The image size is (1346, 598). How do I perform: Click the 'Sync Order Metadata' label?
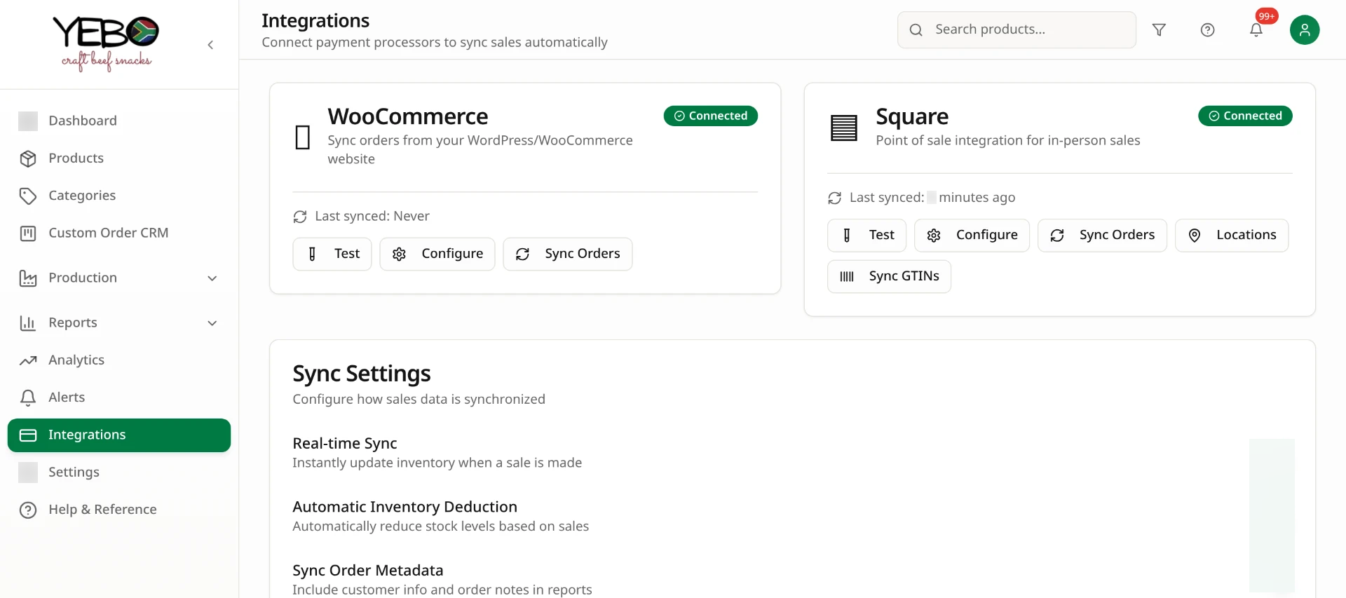coord(368,571)
